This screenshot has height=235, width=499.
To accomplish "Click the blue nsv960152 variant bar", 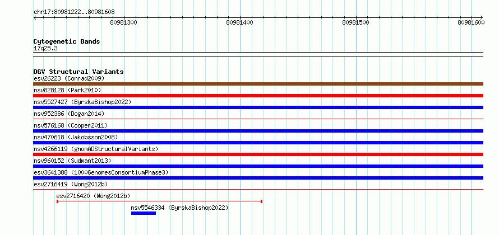I will tap(258, 166).
